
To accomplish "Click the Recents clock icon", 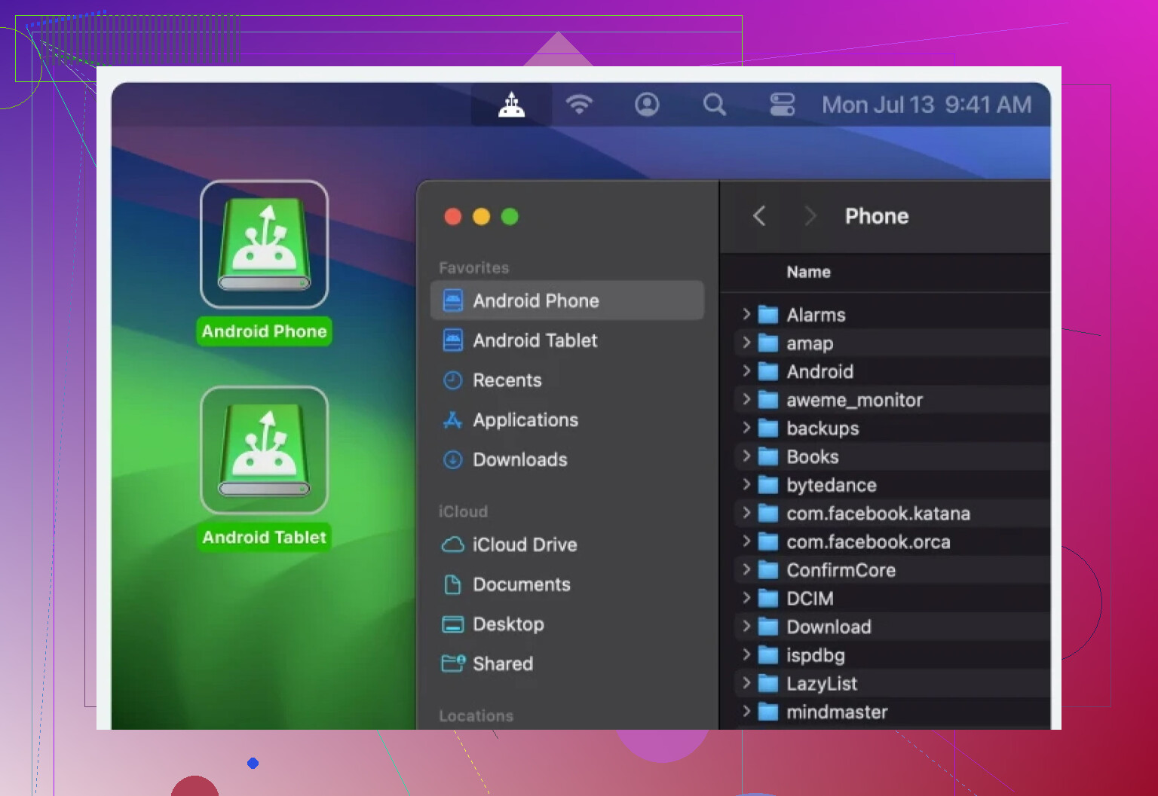I will (452, 380).
